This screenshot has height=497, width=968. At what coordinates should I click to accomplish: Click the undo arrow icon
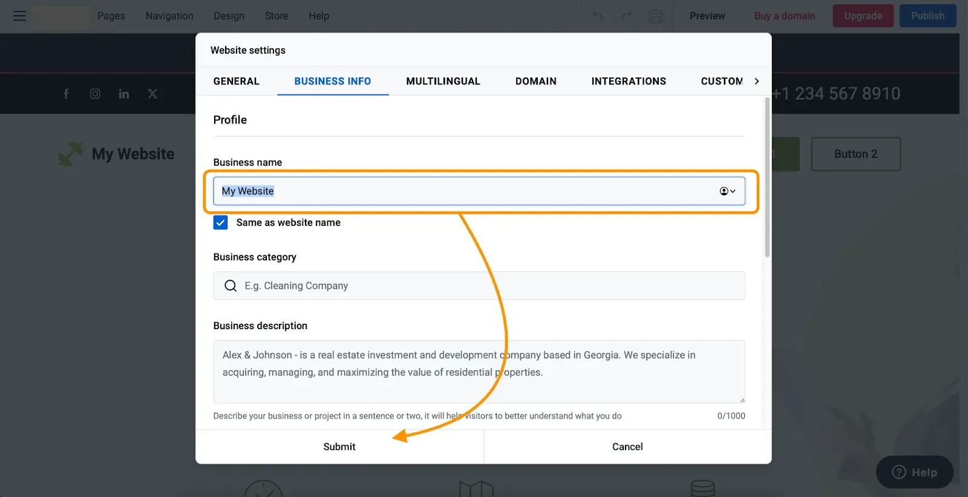tap(598, 16)
